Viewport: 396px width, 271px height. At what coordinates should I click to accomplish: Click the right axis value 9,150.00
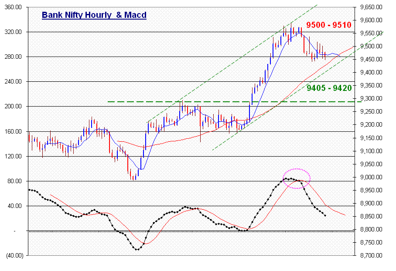371,138
